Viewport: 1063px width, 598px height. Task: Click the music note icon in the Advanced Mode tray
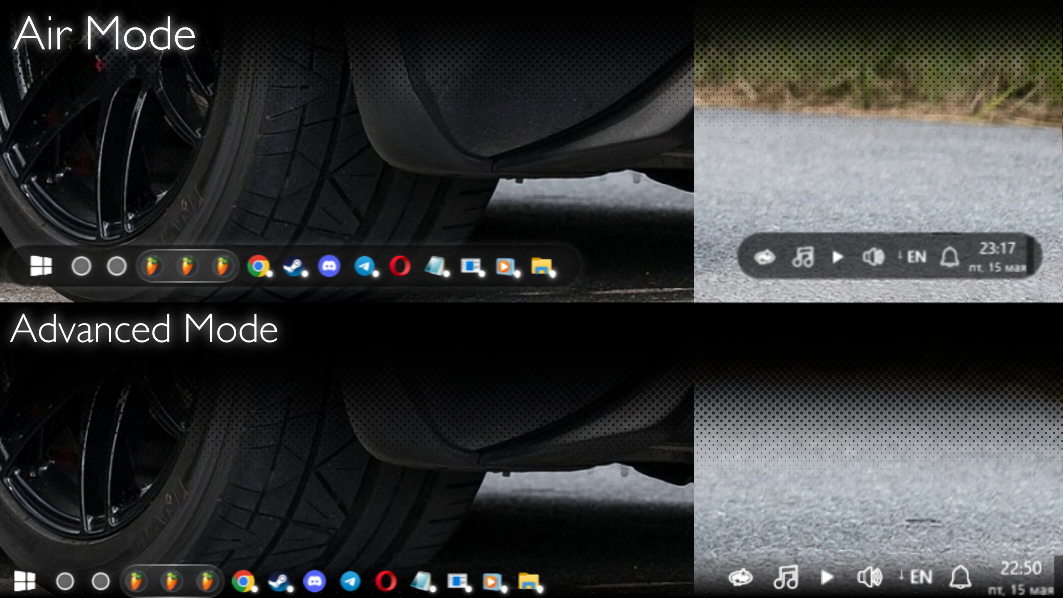click(x=786, y=577)
